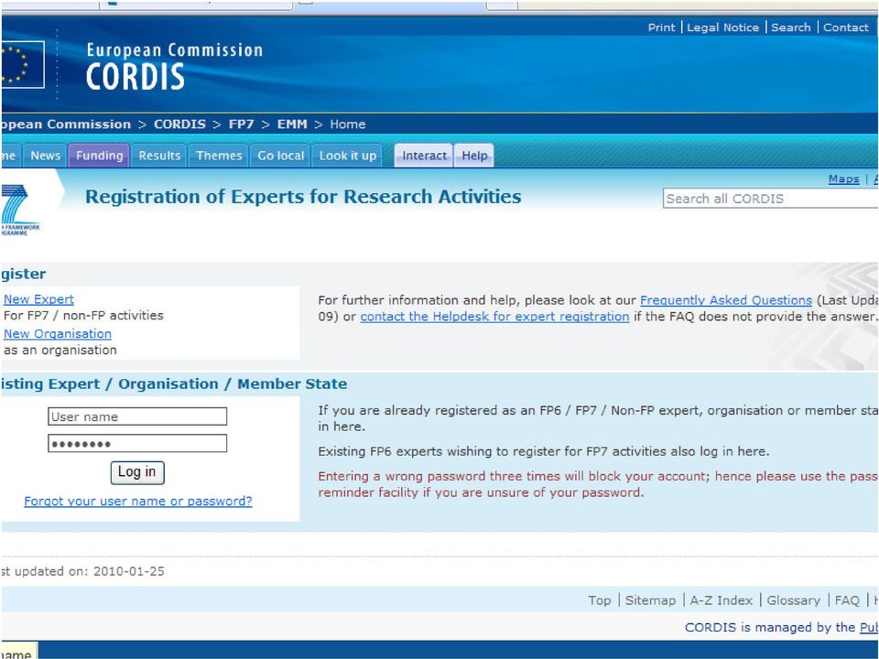Open the Sitemap footer link
Viewport: 879px width, 659px height.
pos(650,600)
